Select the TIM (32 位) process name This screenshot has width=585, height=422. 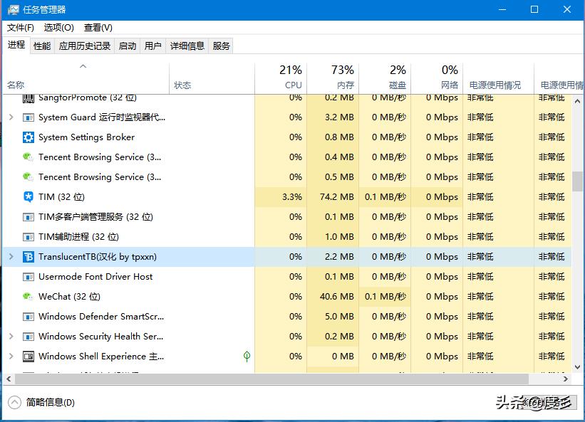pyautogui.click(x=61, y=196)
